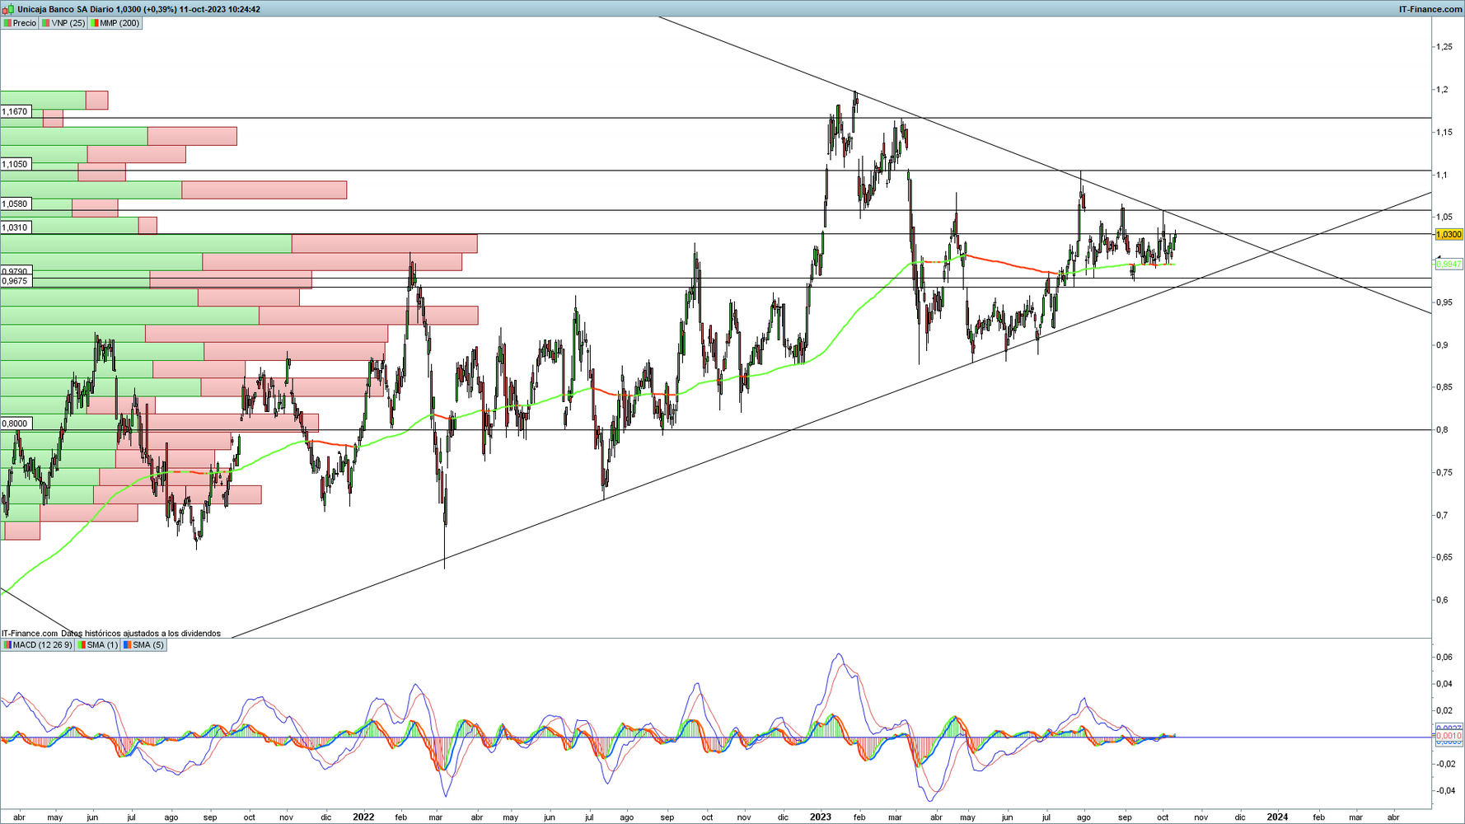The height and width of the screenshot is (824, 1465).
Task: Open the Precio indicator settings
Action: (20, 23)
